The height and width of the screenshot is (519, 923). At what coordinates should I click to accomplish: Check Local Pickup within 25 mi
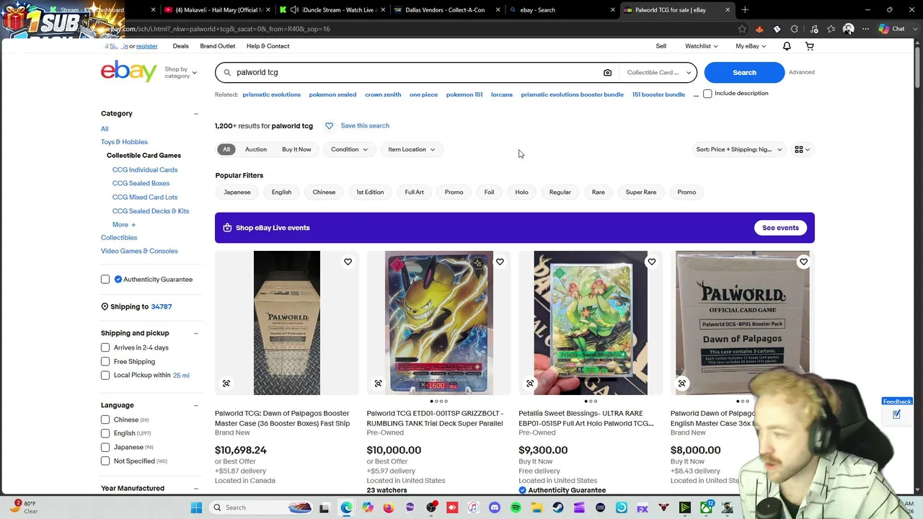105,375
